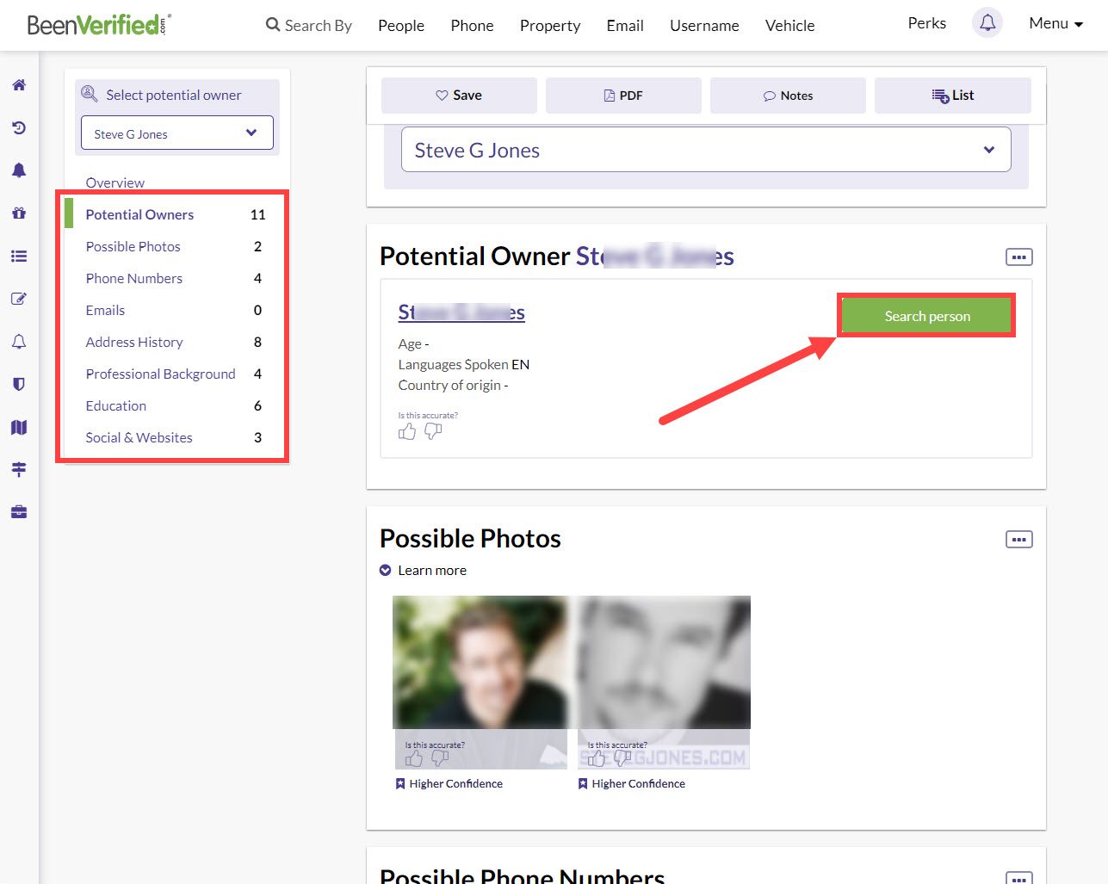Open the second grayscale photo
The height and width of the screenshot is (884, 1108).
[664, 663]
